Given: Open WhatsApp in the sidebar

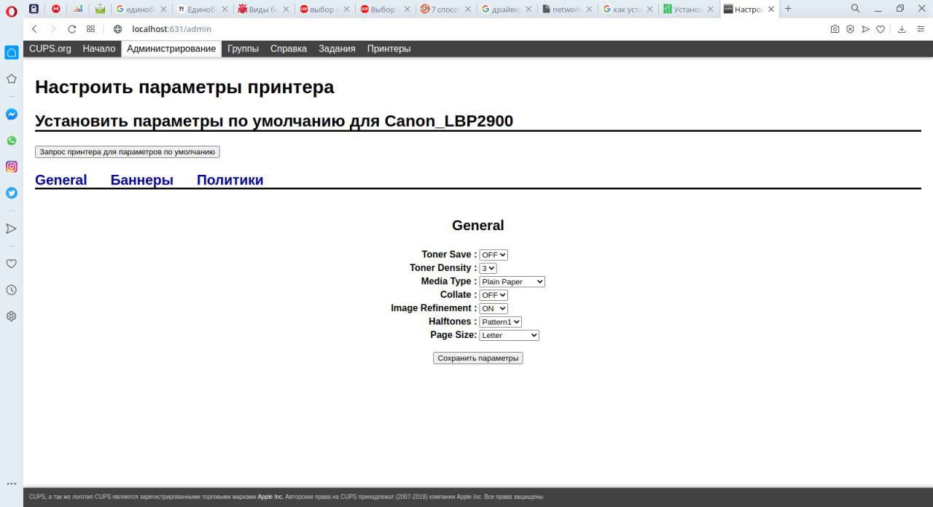Looking at the screenshot, I should pos(12,141).
